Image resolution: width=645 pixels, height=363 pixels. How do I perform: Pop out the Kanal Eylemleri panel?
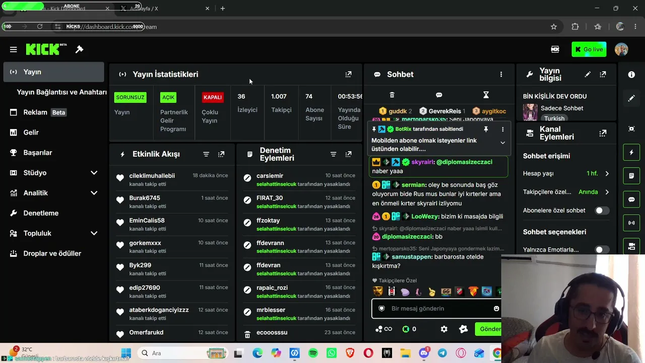coord(603,134)
